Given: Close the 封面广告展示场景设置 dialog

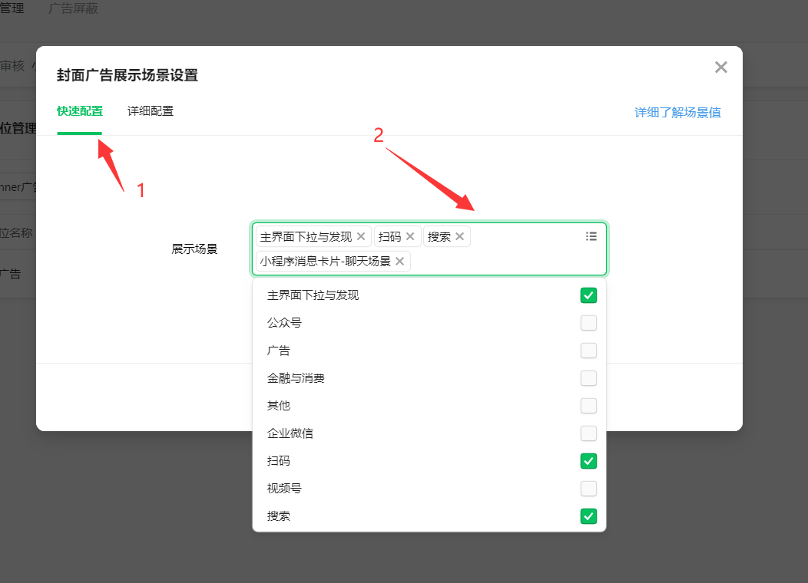Looking at the screenshot, I should coord(721,68).
